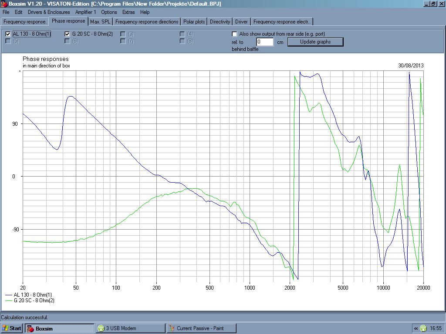Open the Edit menu
446x334 pixels.
(x=18, y=12)
